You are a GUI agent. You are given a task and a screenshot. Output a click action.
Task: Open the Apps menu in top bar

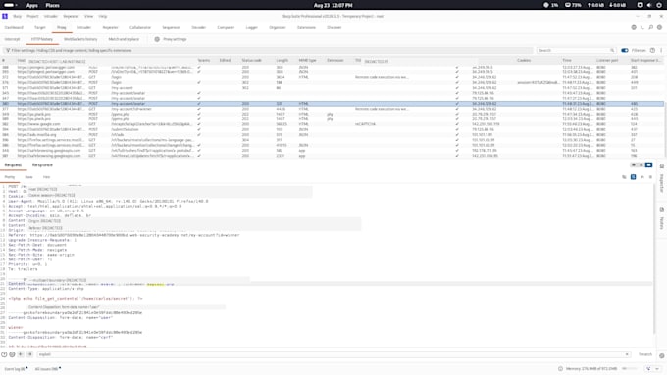coord(32,5)
